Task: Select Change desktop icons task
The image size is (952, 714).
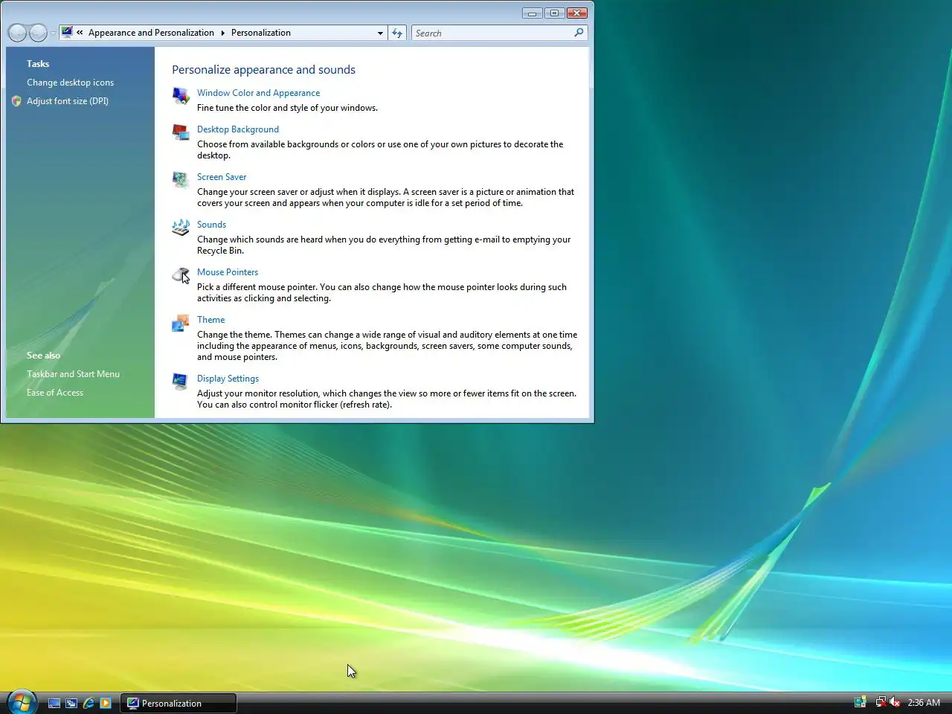Action: pos(70,83)
